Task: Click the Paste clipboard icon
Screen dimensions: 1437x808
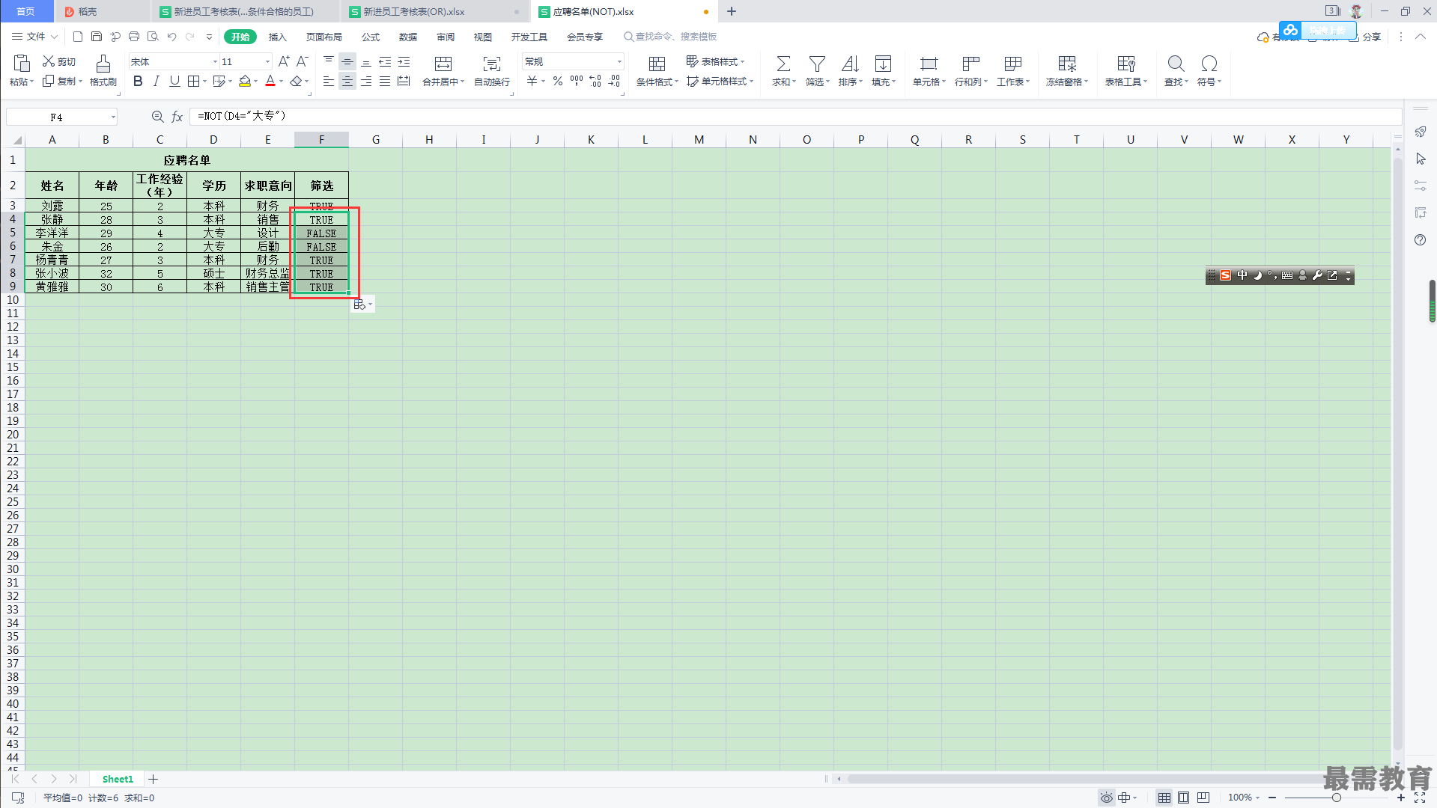Action: 22,64
